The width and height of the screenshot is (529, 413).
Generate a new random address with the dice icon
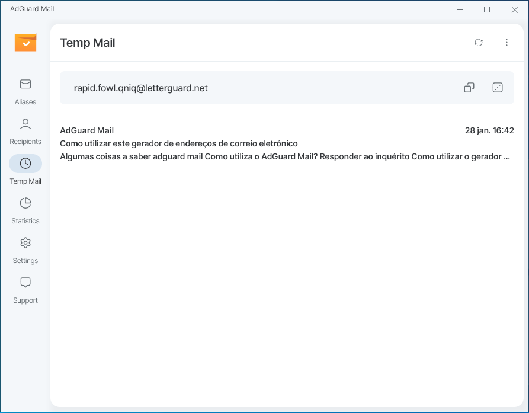[x=498, y=88]
